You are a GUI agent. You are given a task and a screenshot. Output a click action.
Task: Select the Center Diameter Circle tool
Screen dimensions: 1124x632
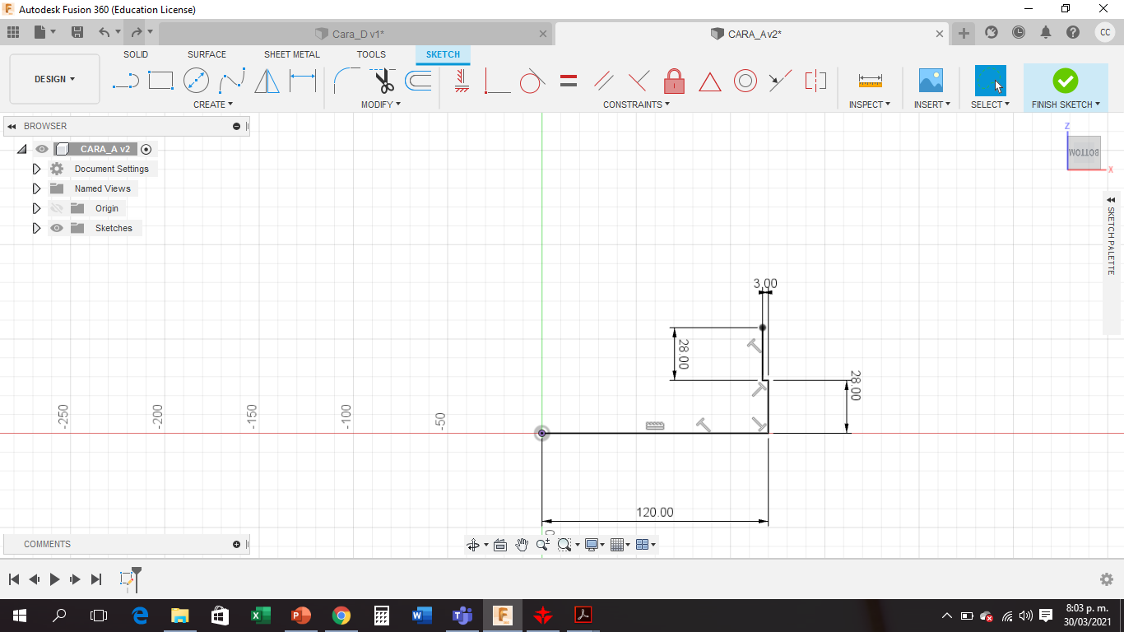point(196,81)
